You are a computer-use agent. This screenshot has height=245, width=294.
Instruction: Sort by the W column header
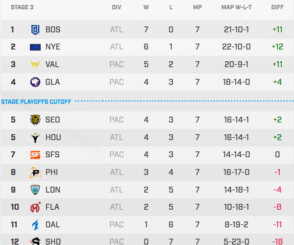[146, 8]
